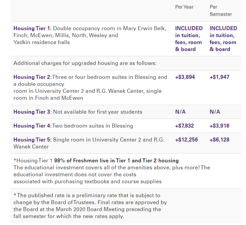Click the Additional charges for upgraded housing row
This screenshot has width=246, height=225.
[85, 63]
